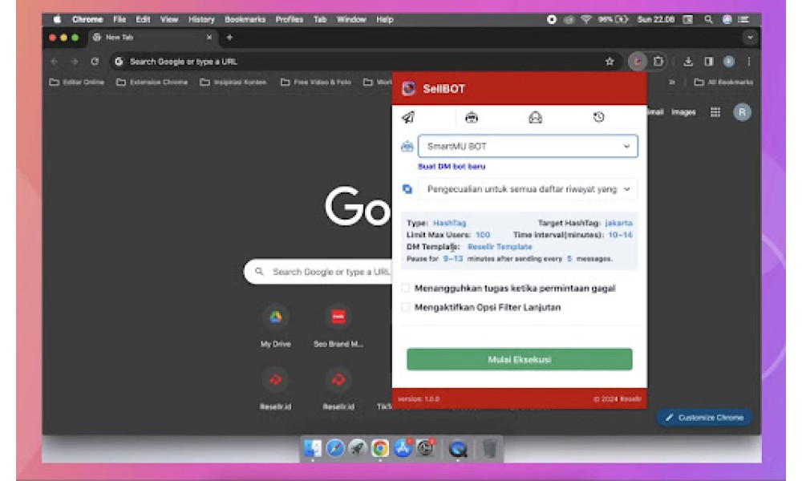Open the Extension Chrome bookmark folder
Viewport: 802px width, 481px height.
click(152, 83)
